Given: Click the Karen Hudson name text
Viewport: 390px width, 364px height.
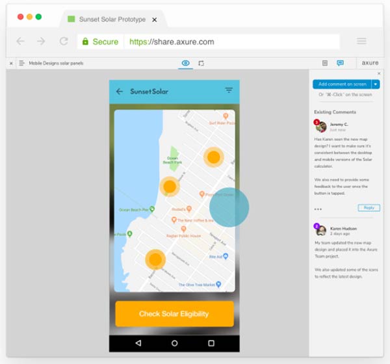Looking at the screenshot, I should pyautogui.click(x=343, y=228).
